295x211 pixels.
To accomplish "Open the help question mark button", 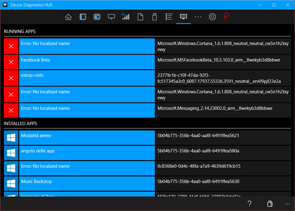I will pos(249,204).
